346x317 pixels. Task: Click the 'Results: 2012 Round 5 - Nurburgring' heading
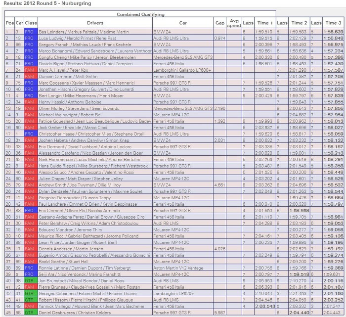(47, 3)
